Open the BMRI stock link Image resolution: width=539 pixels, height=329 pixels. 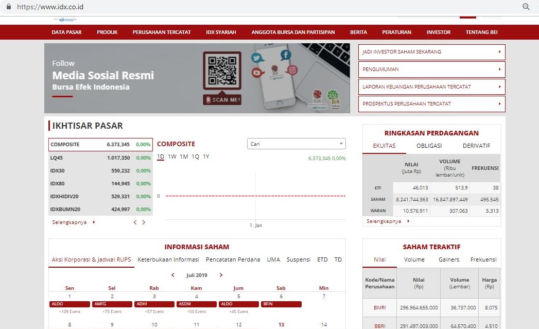[380, 308]
